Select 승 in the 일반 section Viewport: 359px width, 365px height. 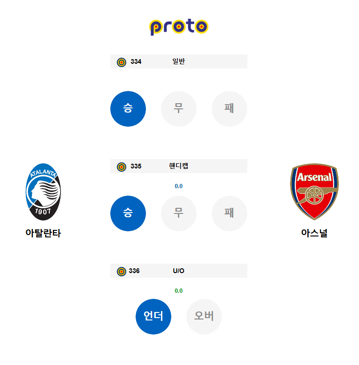pos(128,109)
